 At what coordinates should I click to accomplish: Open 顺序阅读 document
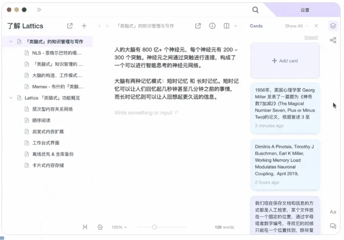tap(41, 120)
